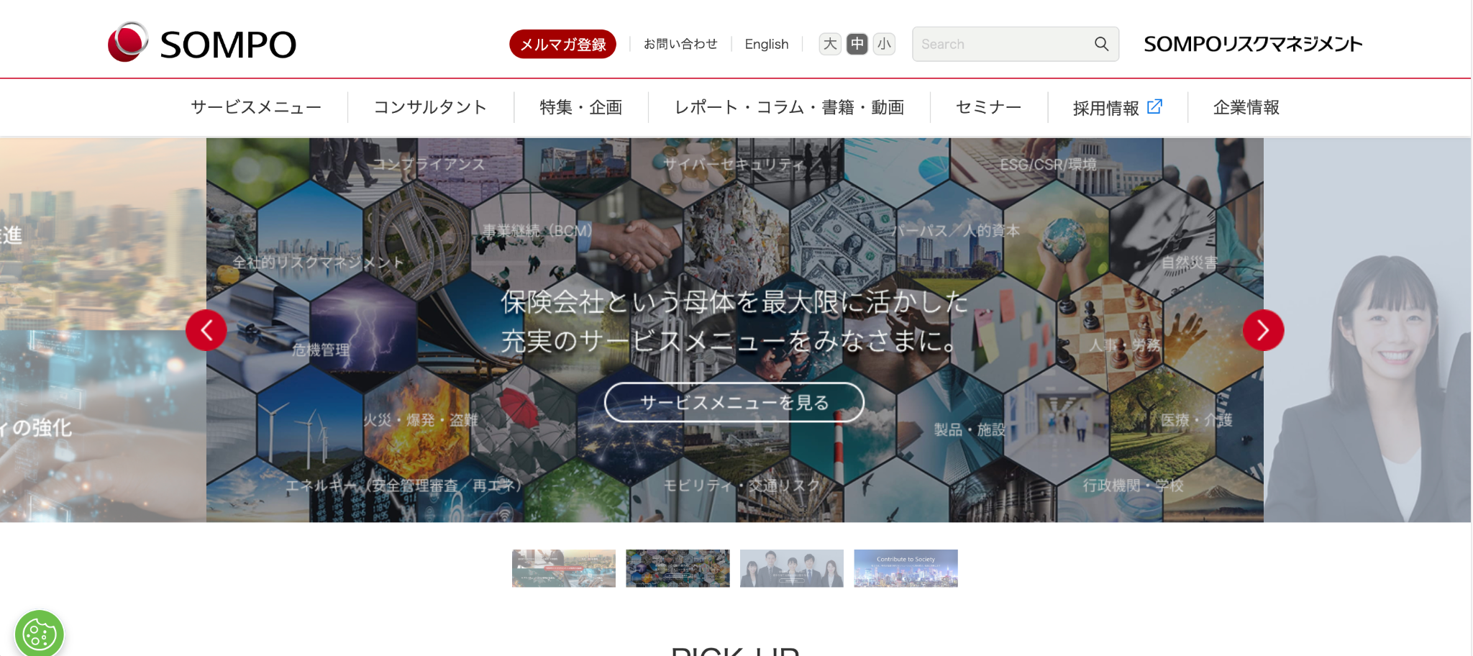Click the SOMPO logo

coord(201,42)
